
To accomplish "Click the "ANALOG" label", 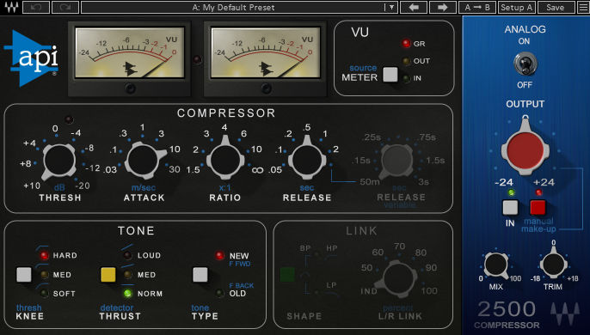I will point(525,29).
